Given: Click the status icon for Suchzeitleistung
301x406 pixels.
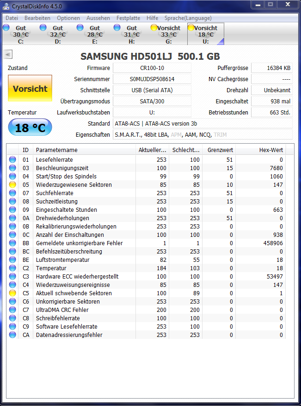Looking at the screenshot, I should (12, 202).
